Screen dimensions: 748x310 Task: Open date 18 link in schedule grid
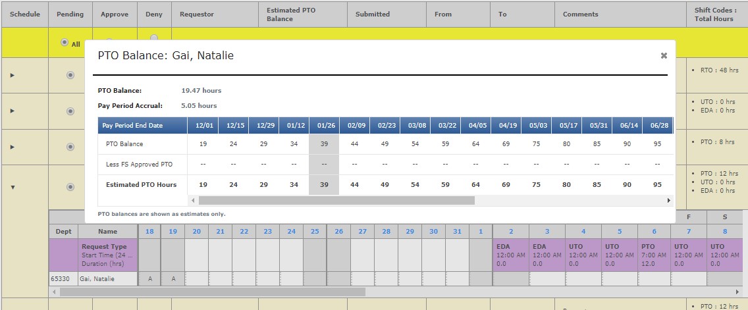pyautogui.click(x=149, y=231)
